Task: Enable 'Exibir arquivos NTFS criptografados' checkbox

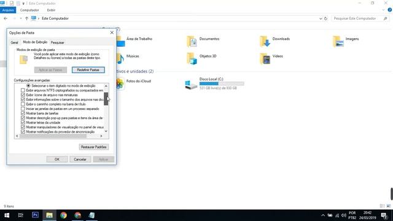Action: [x=23, y=90]
